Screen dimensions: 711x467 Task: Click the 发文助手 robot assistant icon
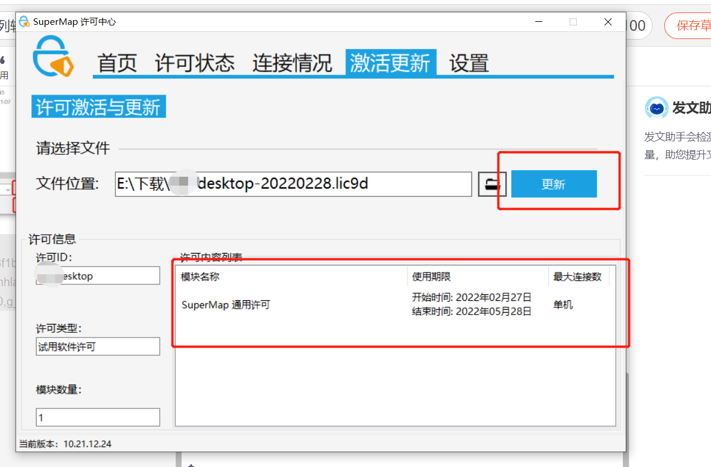pos(657,108)
